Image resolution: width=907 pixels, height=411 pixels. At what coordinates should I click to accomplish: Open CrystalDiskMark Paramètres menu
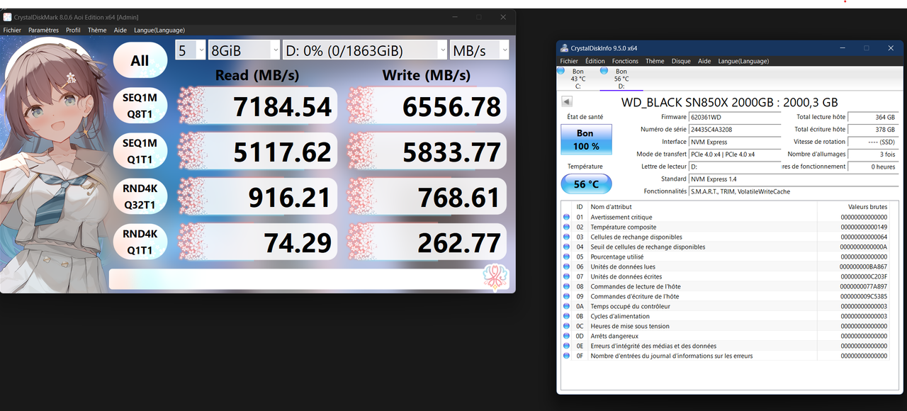[43, 30]
